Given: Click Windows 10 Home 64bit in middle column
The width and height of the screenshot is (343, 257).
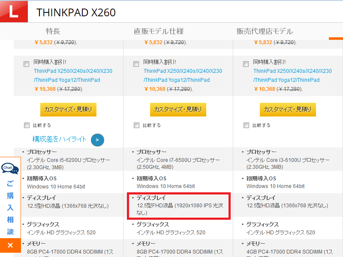Looking at the screenshot, I should point(166,186).
